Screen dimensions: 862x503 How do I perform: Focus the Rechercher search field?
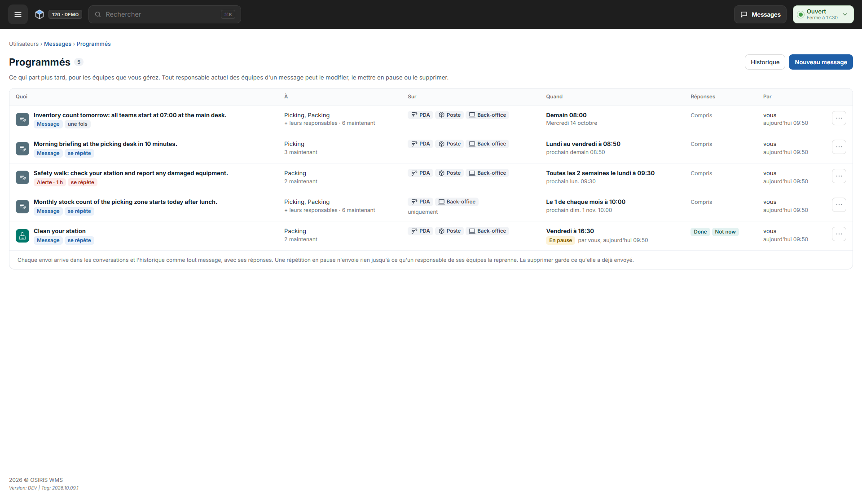click(165, 14)
